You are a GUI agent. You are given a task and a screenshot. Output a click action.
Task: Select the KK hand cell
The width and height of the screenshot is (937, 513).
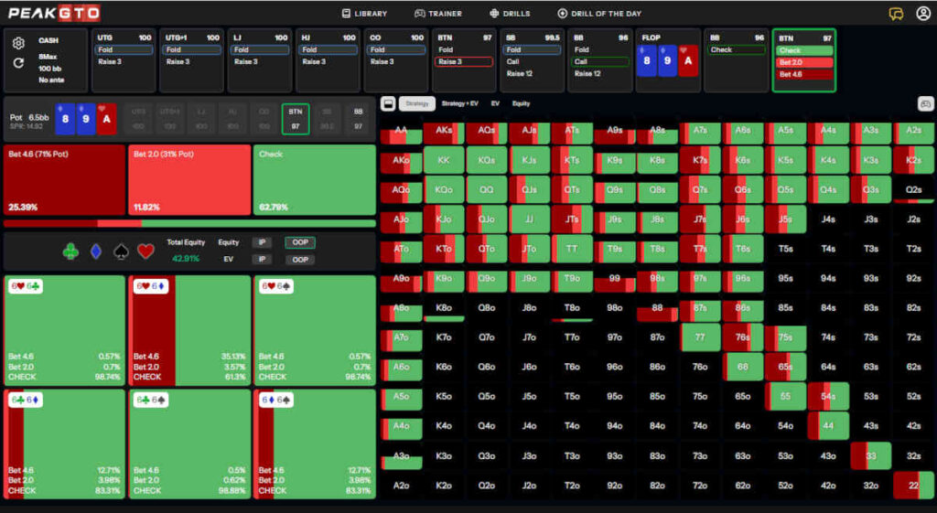tap(444, 161)
